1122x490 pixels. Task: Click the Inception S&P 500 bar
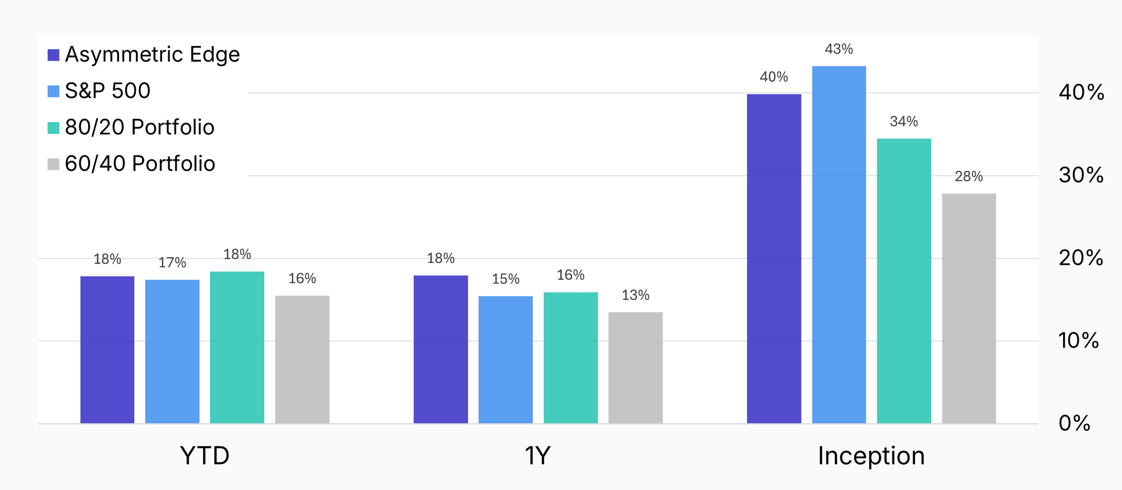point(839,244)
